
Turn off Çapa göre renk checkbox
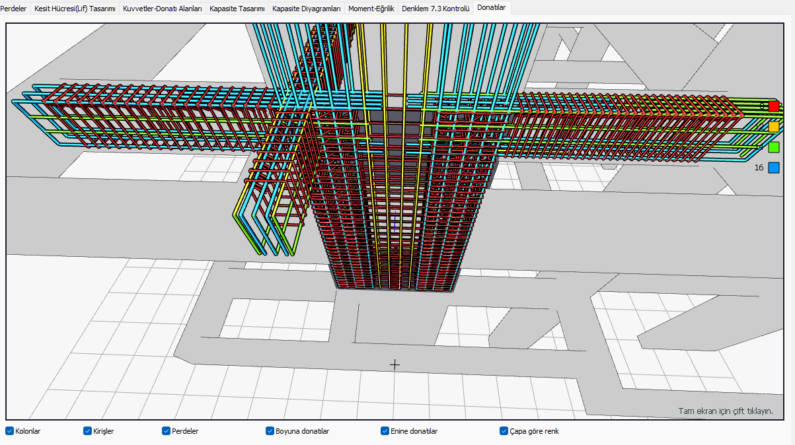point(504,431)
